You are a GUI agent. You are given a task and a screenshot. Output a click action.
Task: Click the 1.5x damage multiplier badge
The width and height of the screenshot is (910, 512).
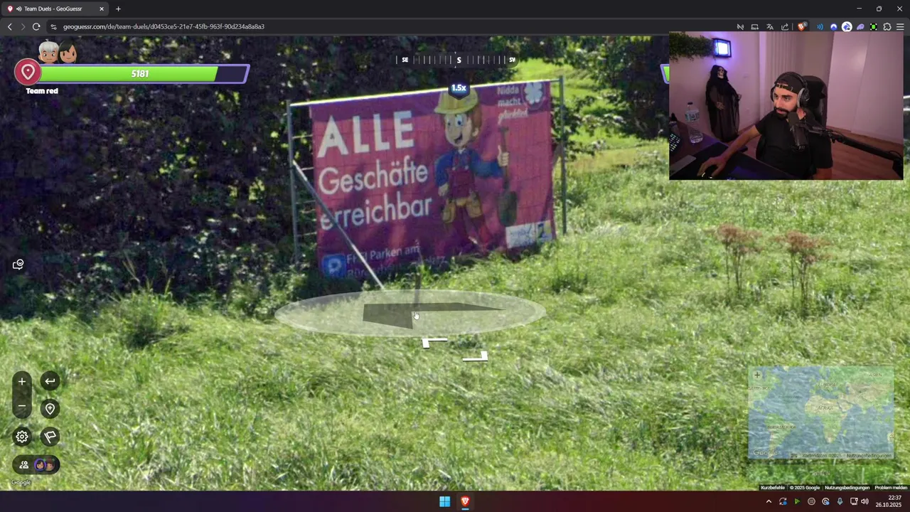pos(459,88)
